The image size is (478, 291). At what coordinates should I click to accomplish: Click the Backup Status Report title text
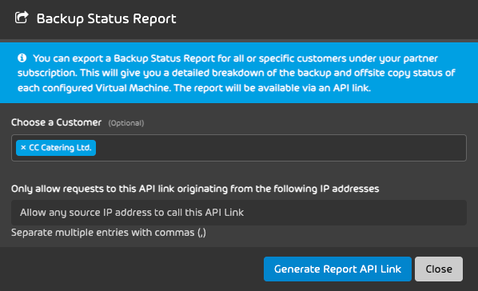pos(106,19)
